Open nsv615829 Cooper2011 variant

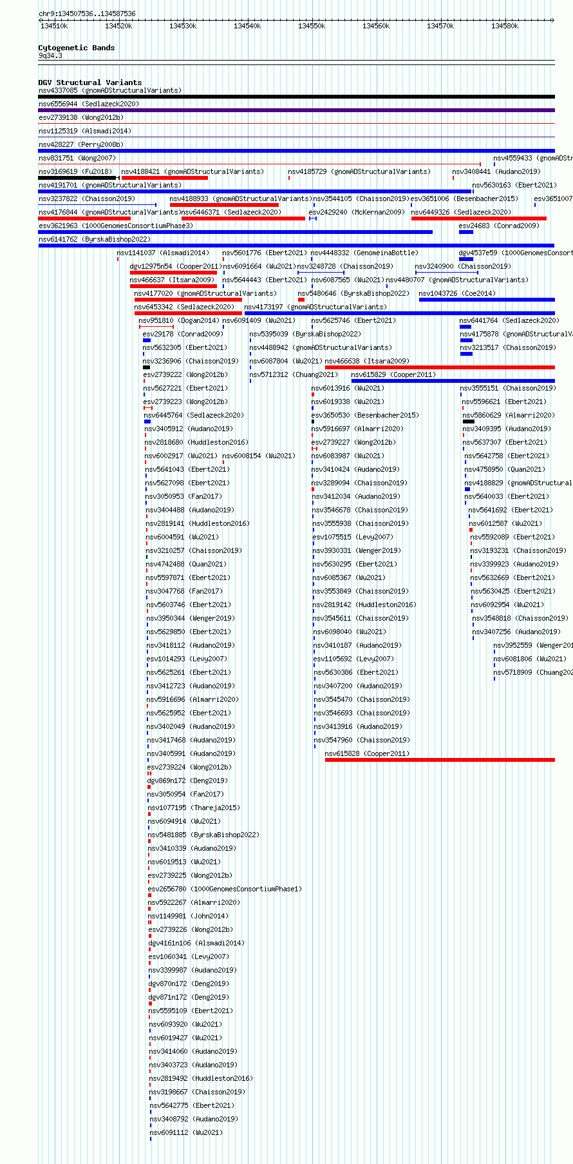point(393,374)
